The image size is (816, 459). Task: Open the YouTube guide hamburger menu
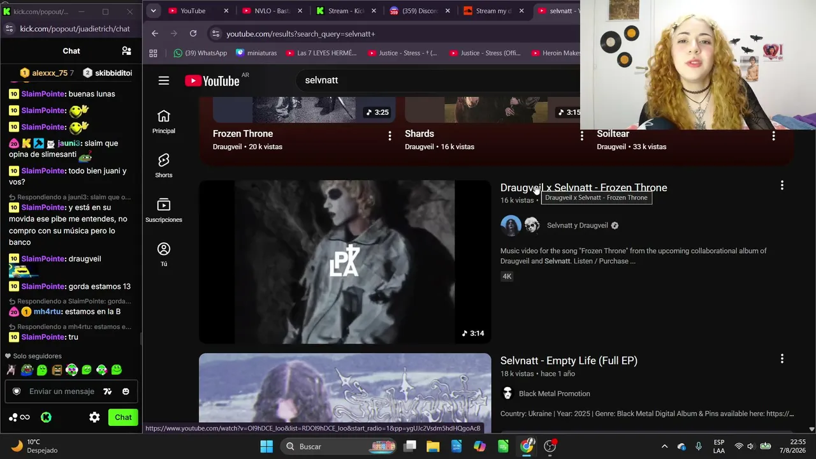164,80
